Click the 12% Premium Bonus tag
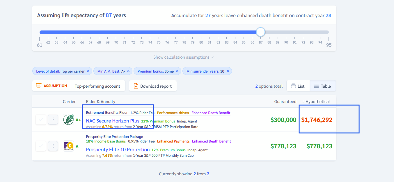394x182 pixels. pyautogui.click(x=168, y=150)
